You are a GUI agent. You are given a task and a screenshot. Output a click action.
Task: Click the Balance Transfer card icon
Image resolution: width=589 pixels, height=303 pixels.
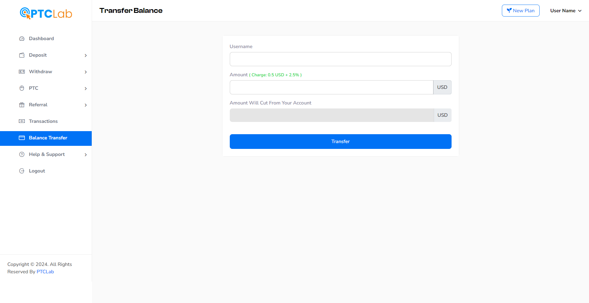(21, 138)
